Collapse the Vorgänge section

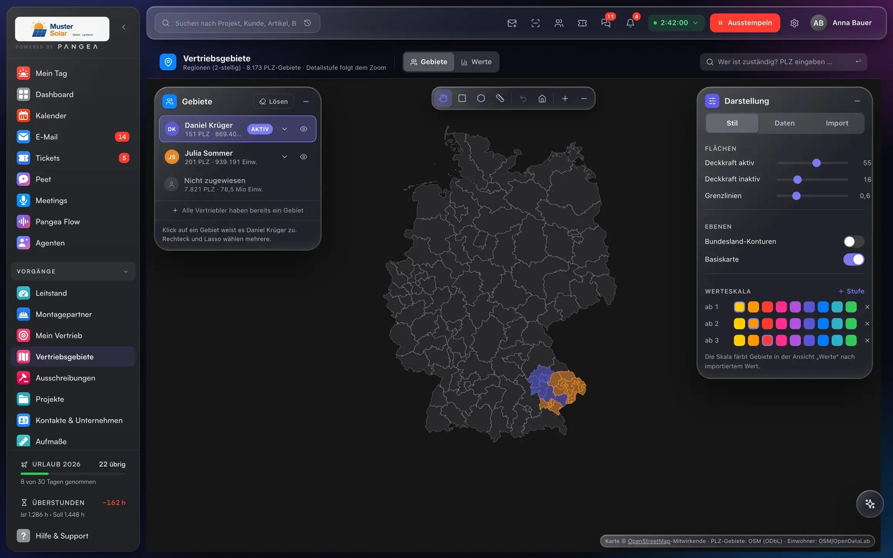73,271
